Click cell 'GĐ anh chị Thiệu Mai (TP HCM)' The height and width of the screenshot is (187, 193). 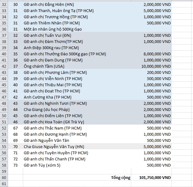tap(77, 85)
